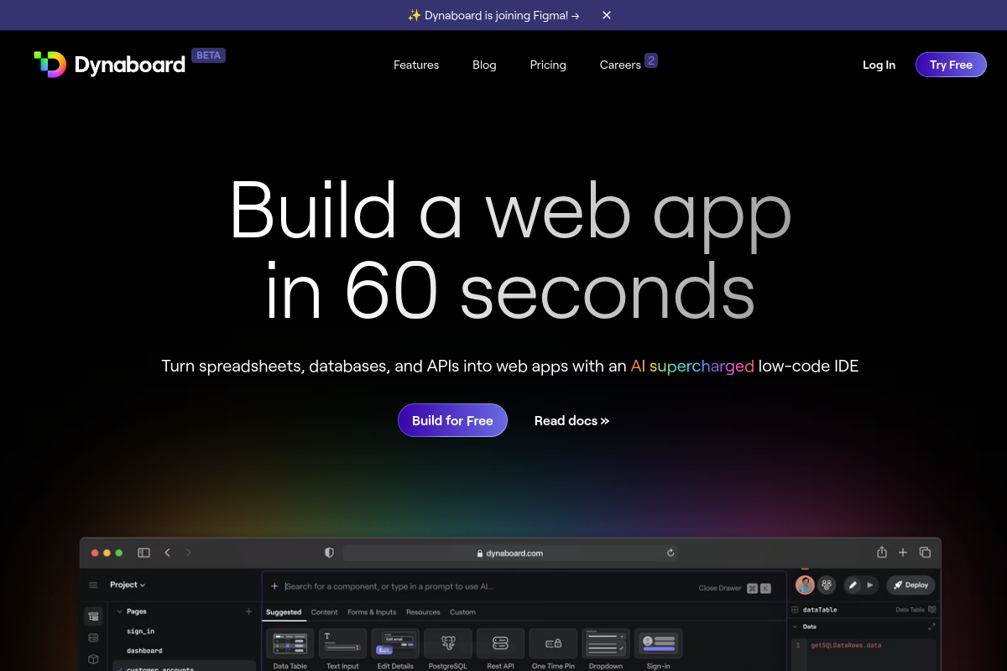Add a new page with plus icon

pos(248,611)
